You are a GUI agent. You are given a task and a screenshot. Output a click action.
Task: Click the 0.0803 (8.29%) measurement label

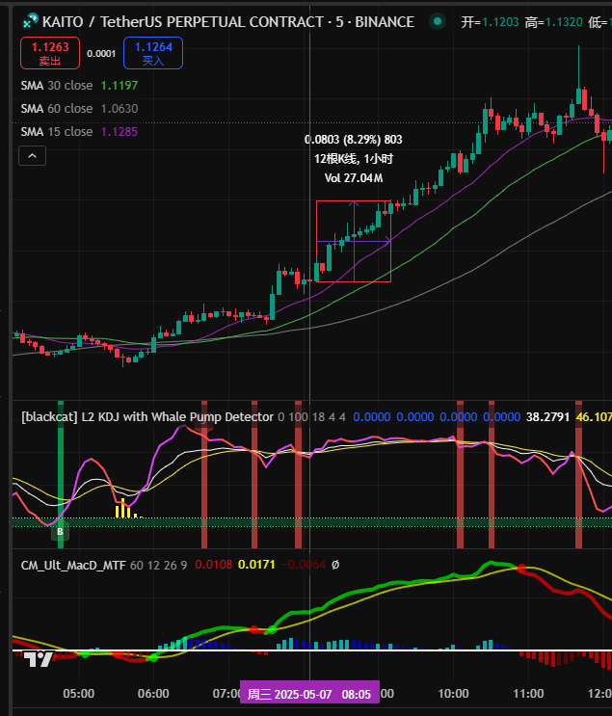pyautogui.click(x=354, y=140)
